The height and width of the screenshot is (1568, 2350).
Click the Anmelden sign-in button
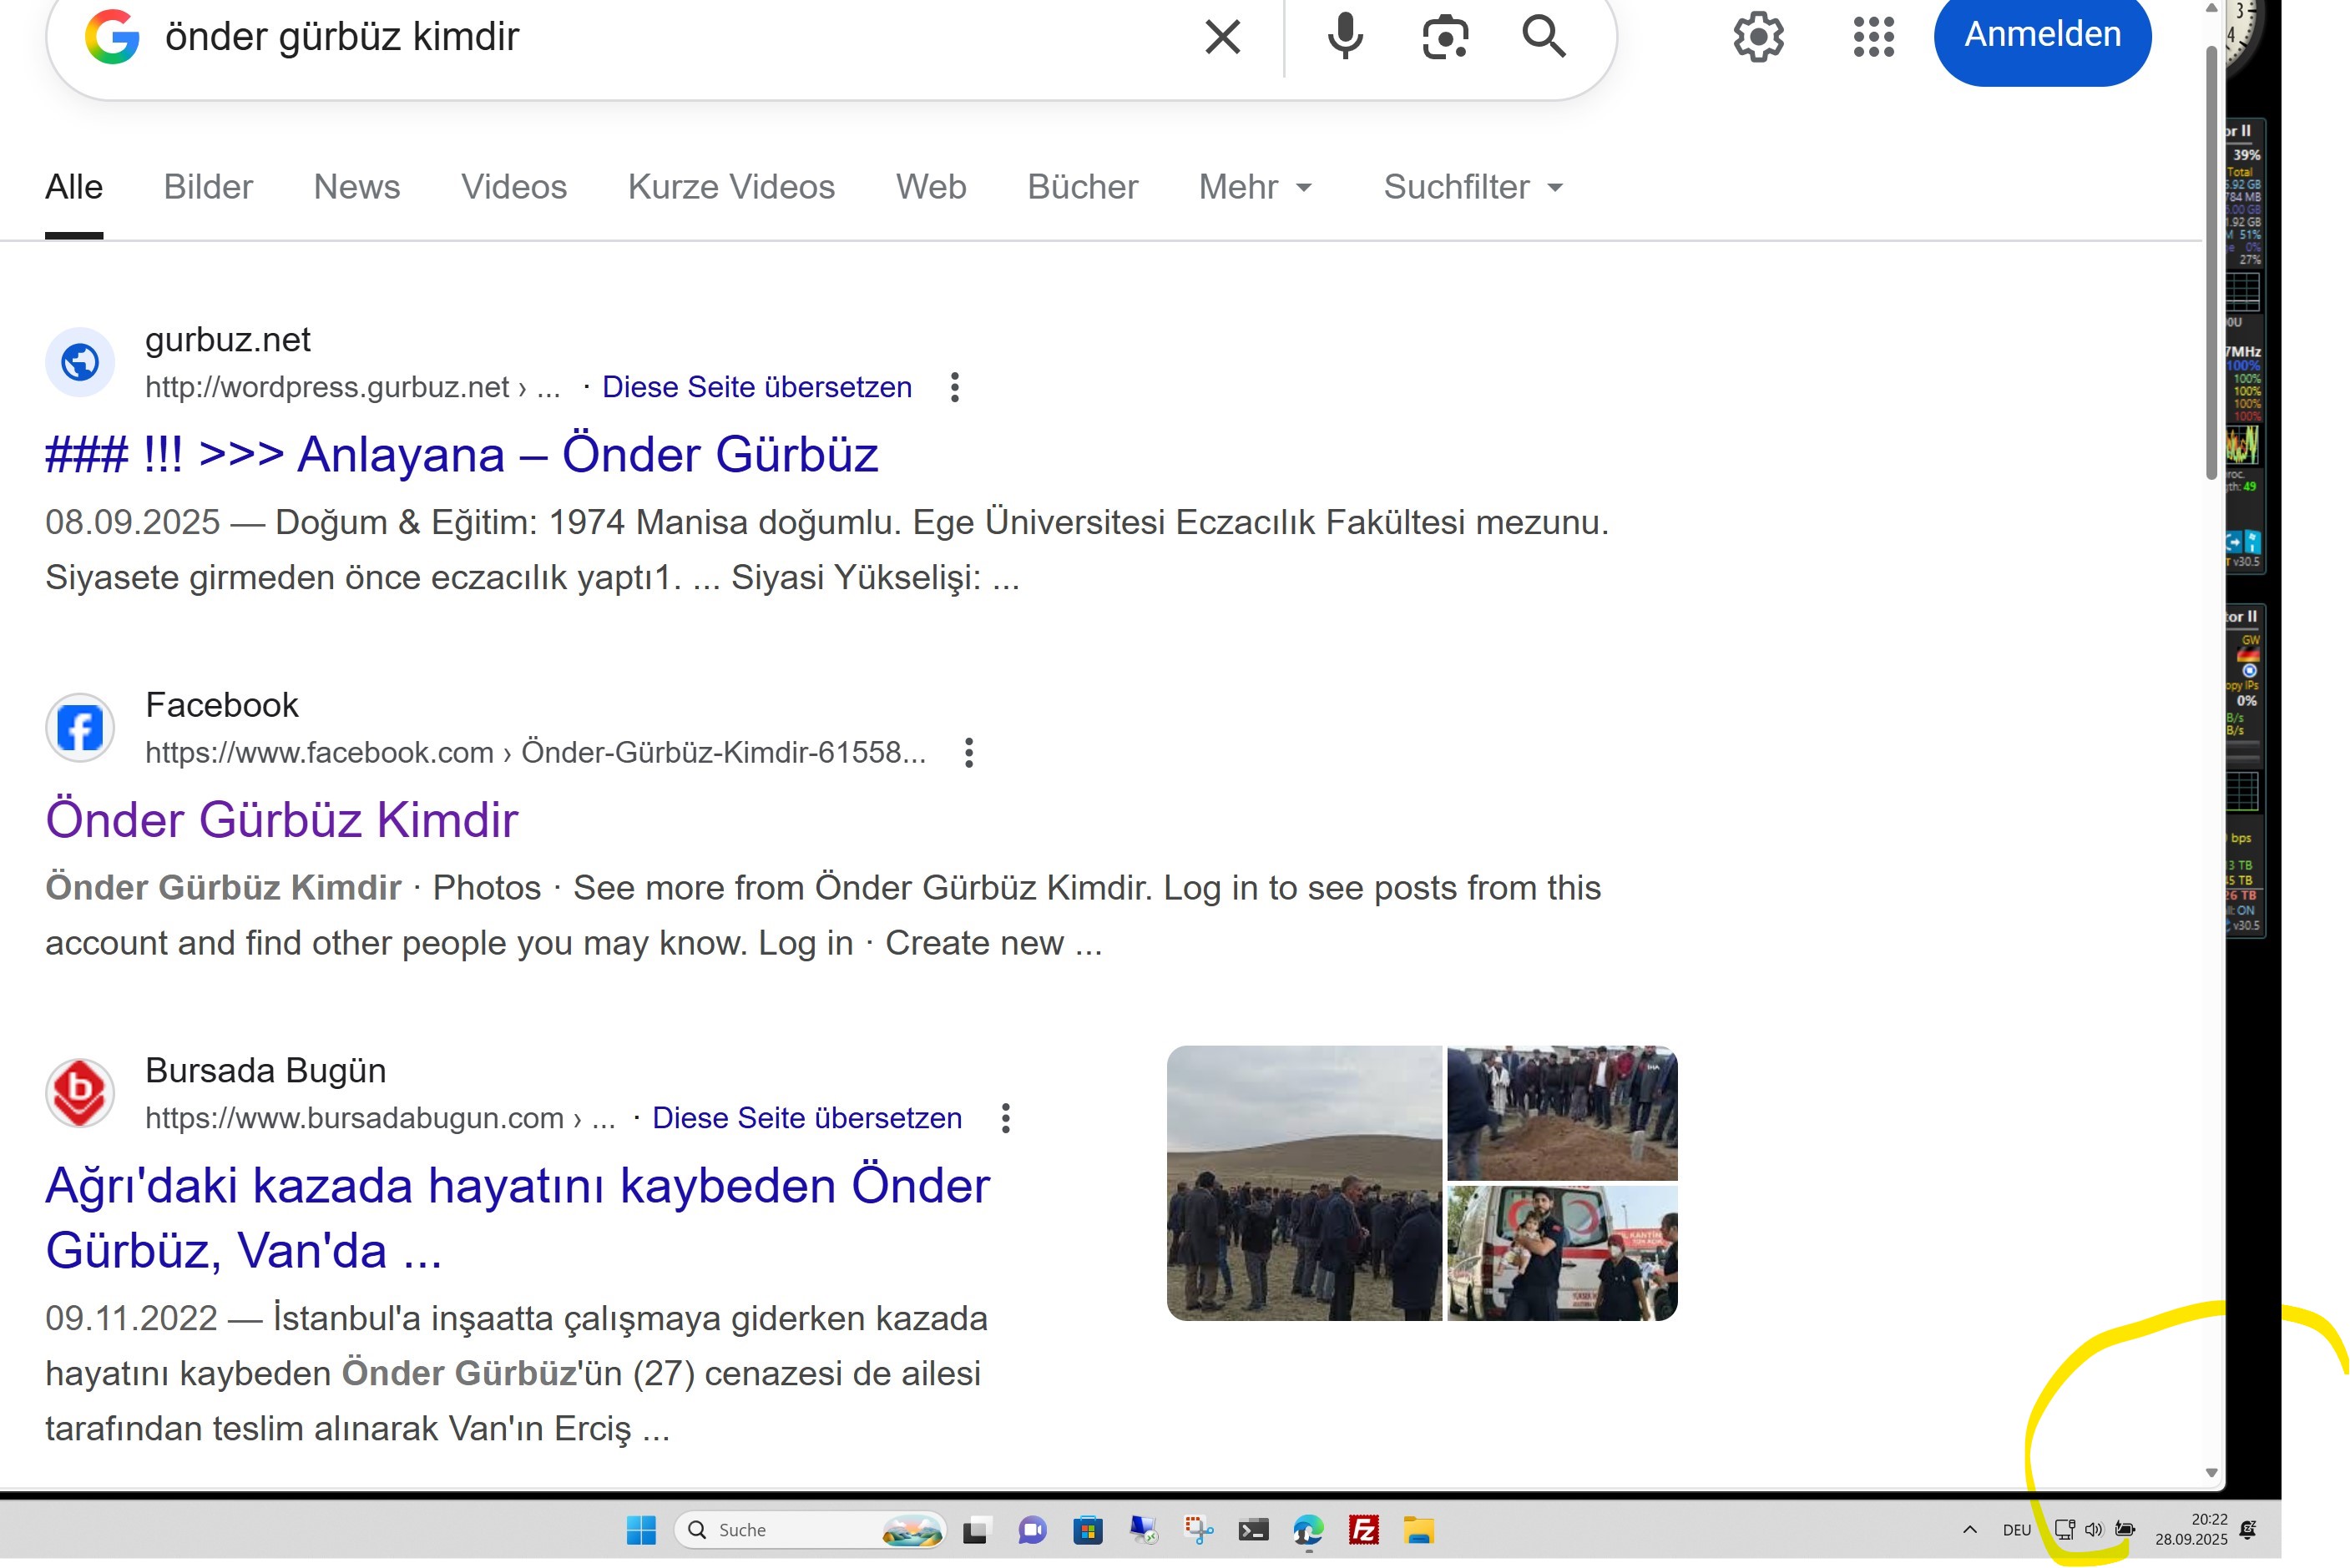(x=2042, y=35)
